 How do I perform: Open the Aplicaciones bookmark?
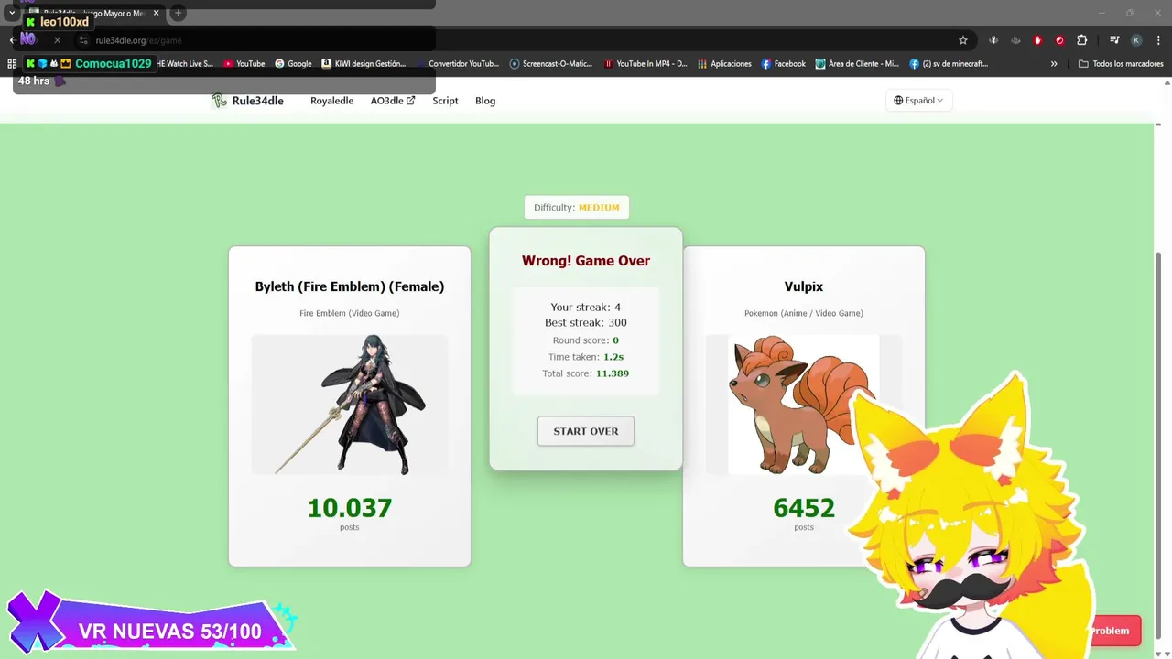tap(724, 64)
